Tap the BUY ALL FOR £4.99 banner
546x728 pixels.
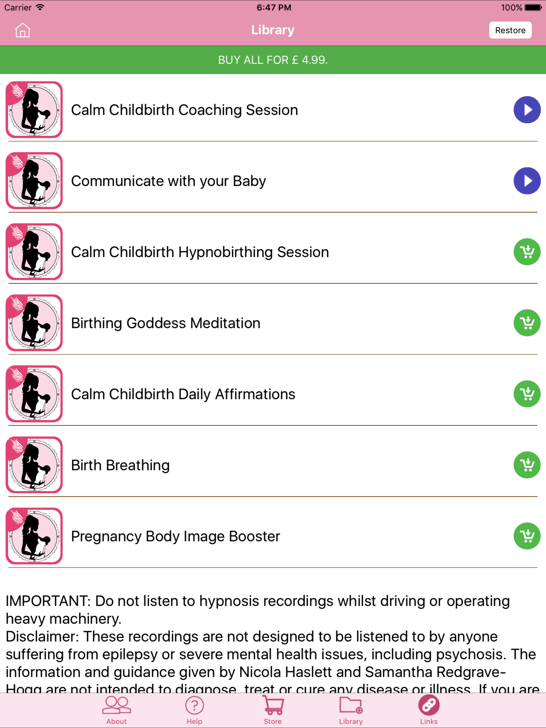[x=273, y=60]
